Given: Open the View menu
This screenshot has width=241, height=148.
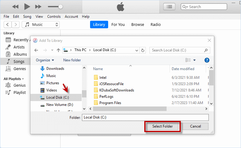Looking at the screenshot, I should pyautogui.click(x=39, y=17).
